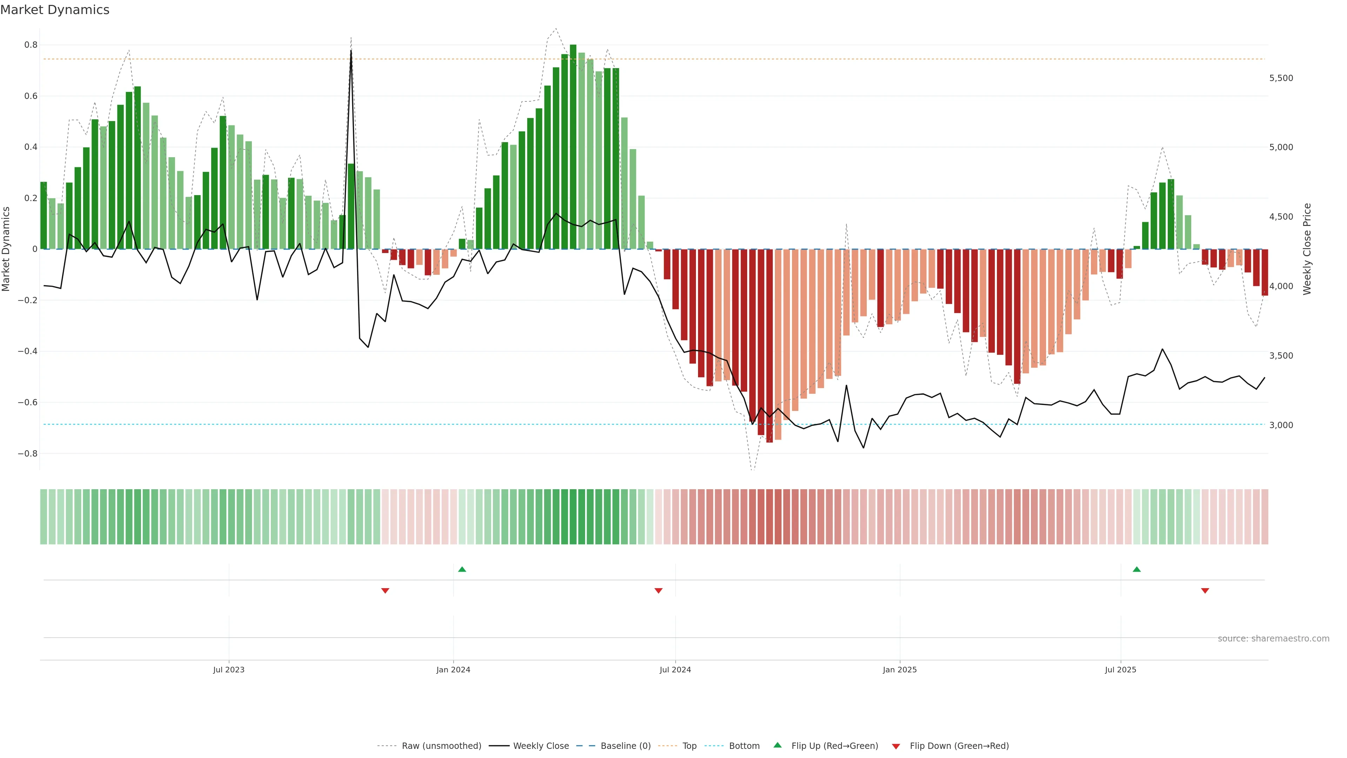Click the source: sharemaestro.com text
The height and width of the screenshot is (758, 1347).
click(1273, 639)
